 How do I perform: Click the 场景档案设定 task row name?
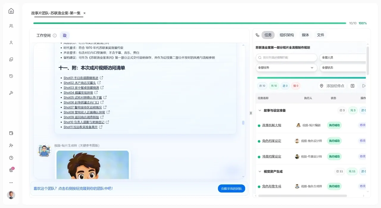pyautogui.click(x=271, y=156)
